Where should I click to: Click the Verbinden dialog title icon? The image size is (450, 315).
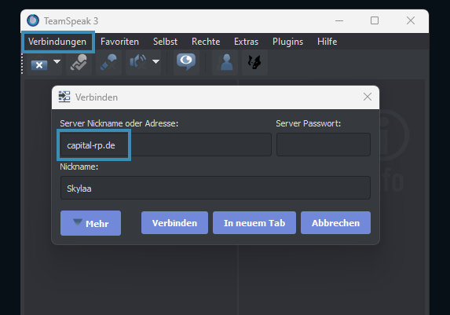(x=64, y=97)
